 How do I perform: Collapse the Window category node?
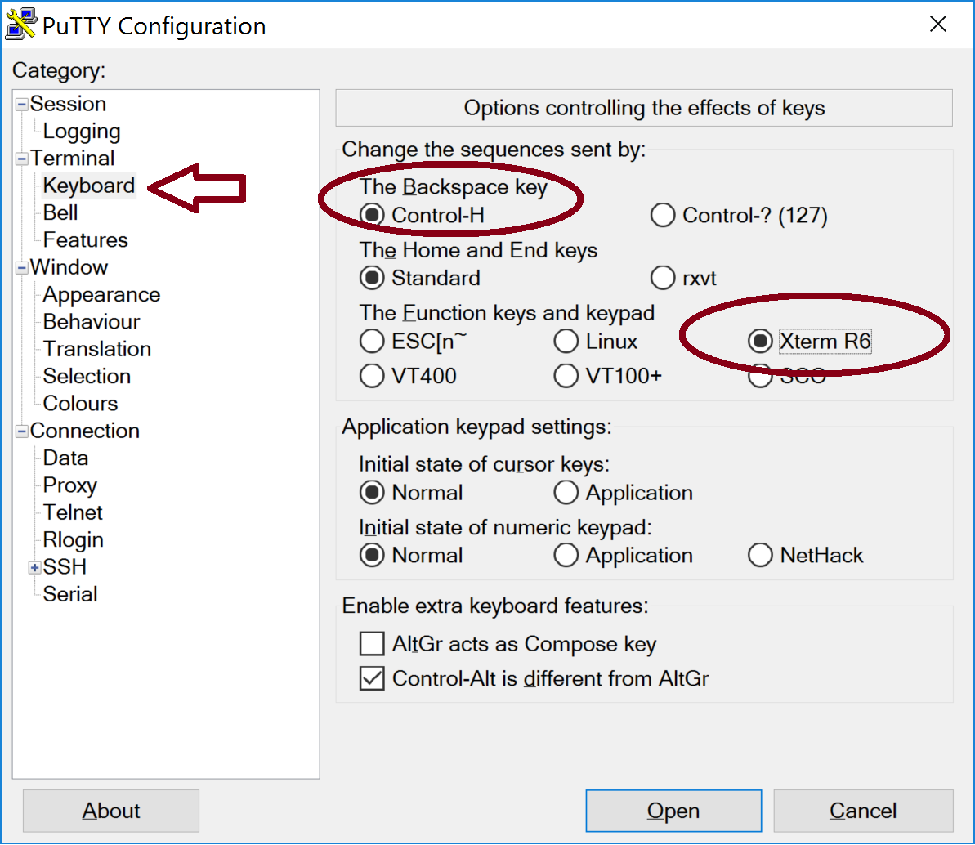click(x=22, y=268)
